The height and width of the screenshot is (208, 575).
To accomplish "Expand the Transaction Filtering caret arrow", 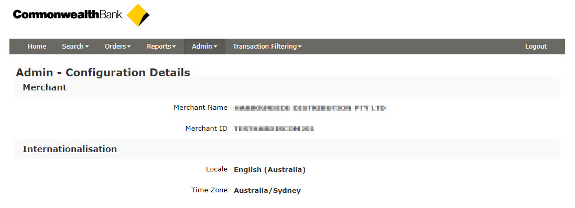I will tap(300, 47).
